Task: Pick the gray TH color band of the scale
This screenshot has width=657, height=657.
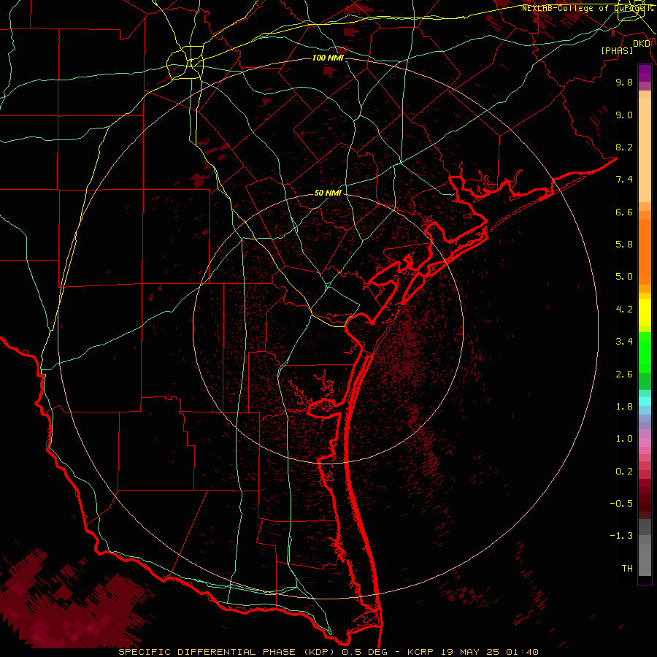Action: (645, 559)
